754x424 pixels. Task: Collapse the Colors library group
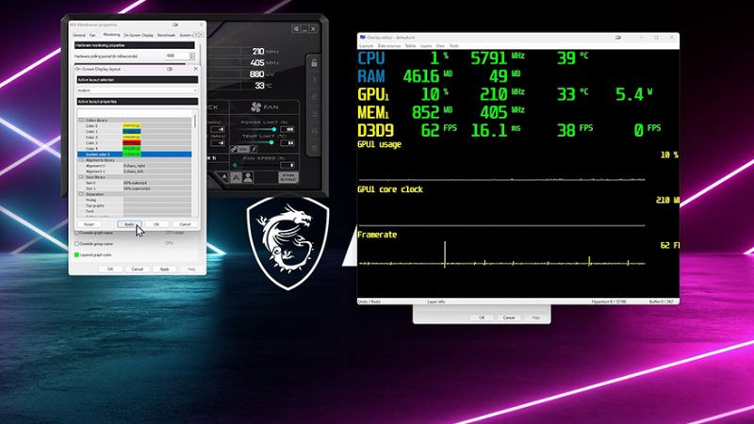coord(81,121)
